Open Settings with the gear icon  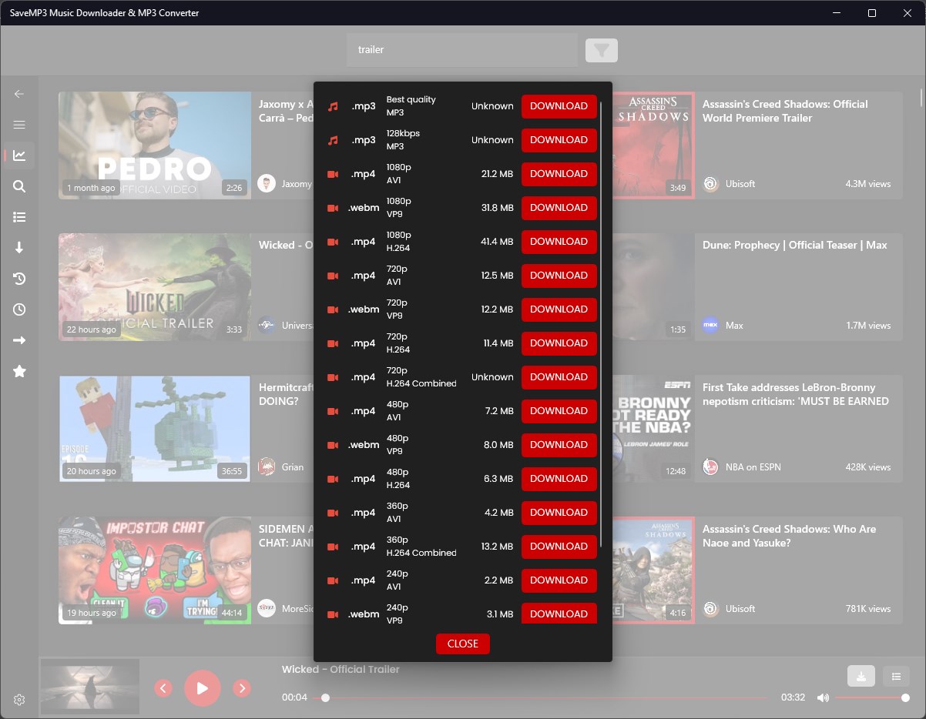[x=18, y=699]
